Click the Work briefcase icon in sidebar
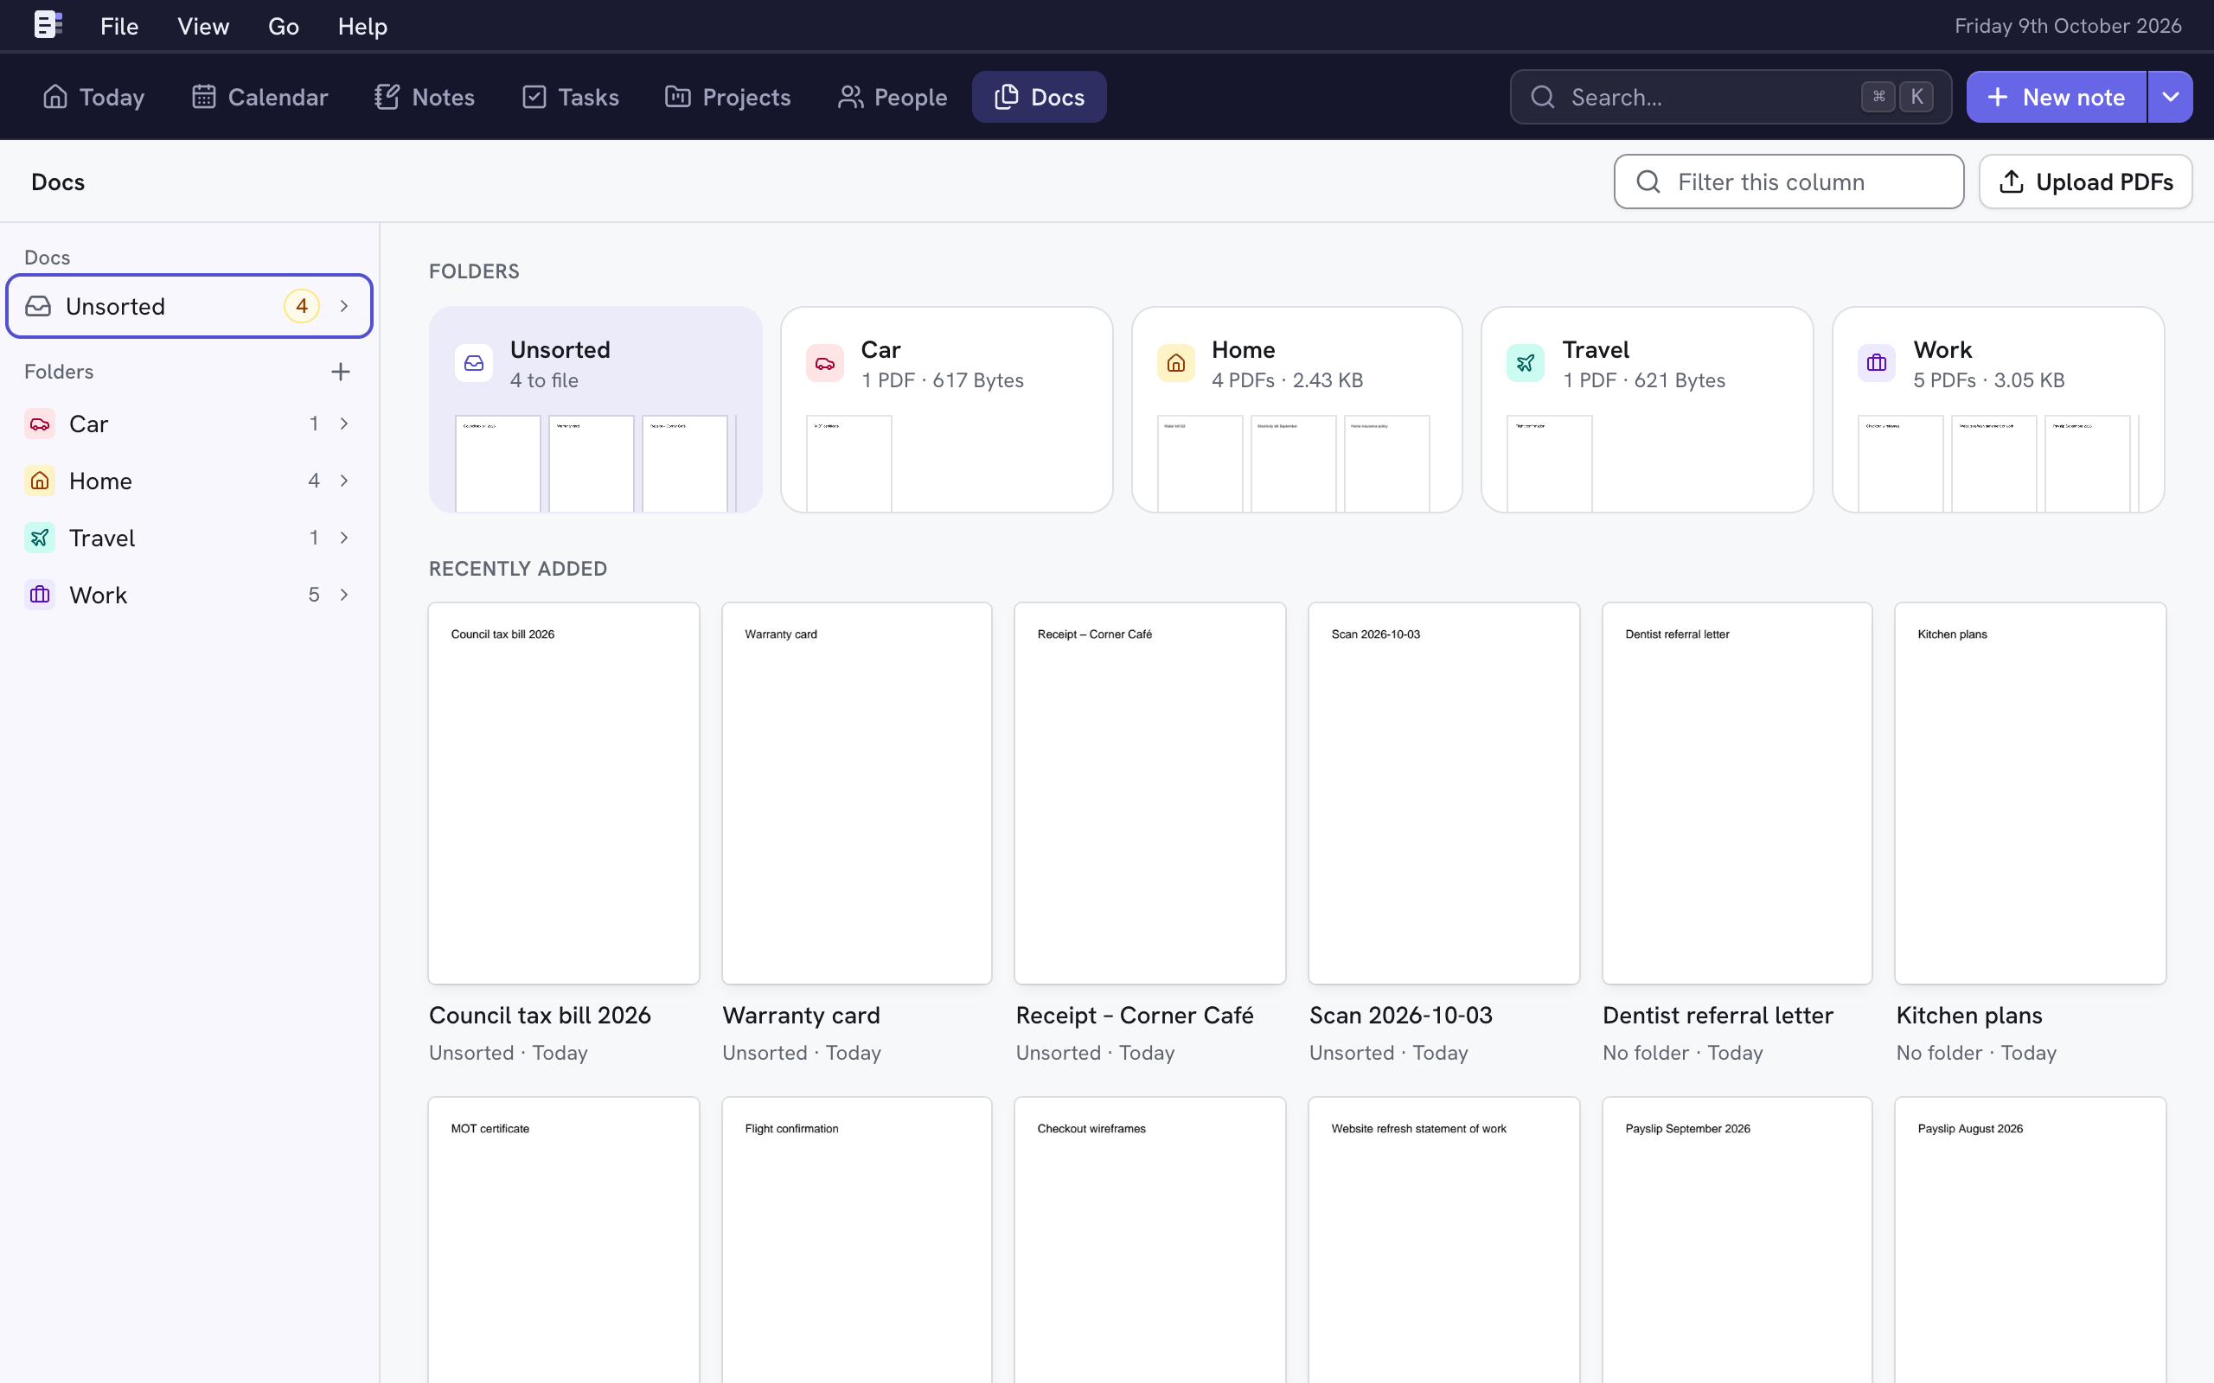The height and width of the screenshot is (1383, 2214). [x=39, y=595]
